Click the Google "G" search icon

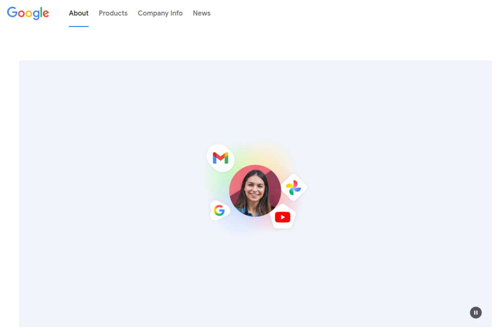219,210
